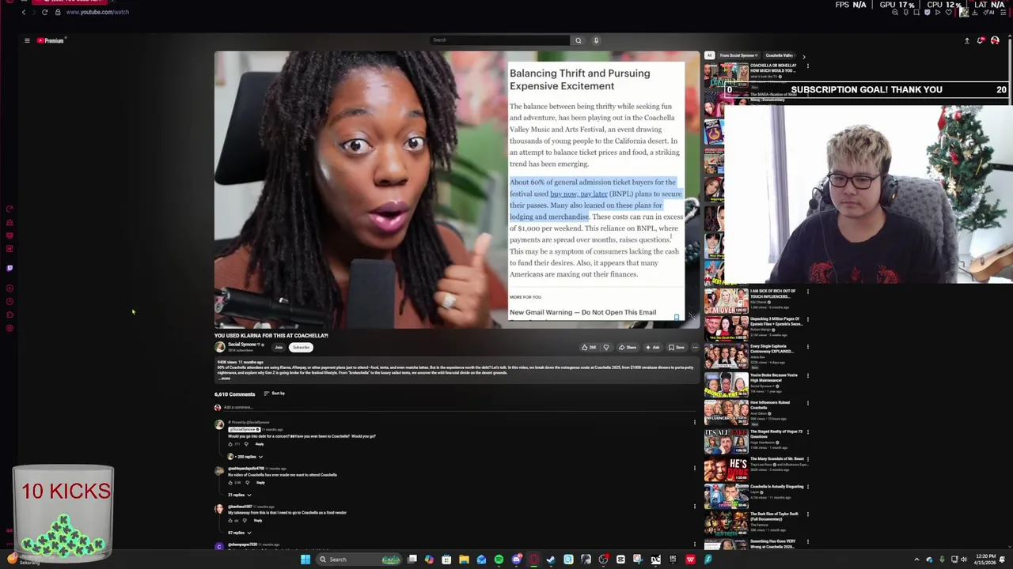Subscribe to Social Symone
The height and width of the screenshot is (569, 1013).
click(301, 347)
